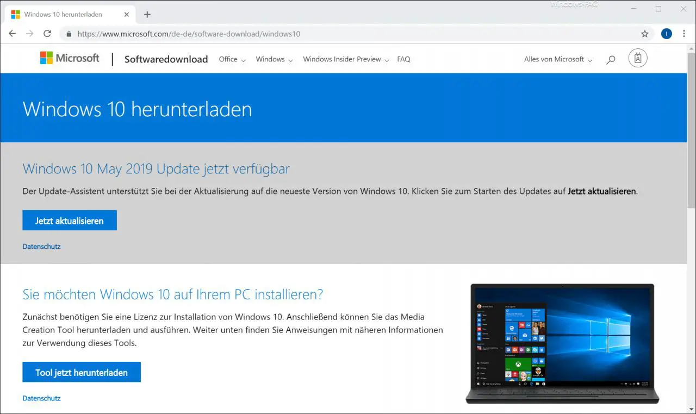Open the FAQ menu item
The width and height of the screenshot is (696, 414).
point(403,59)
